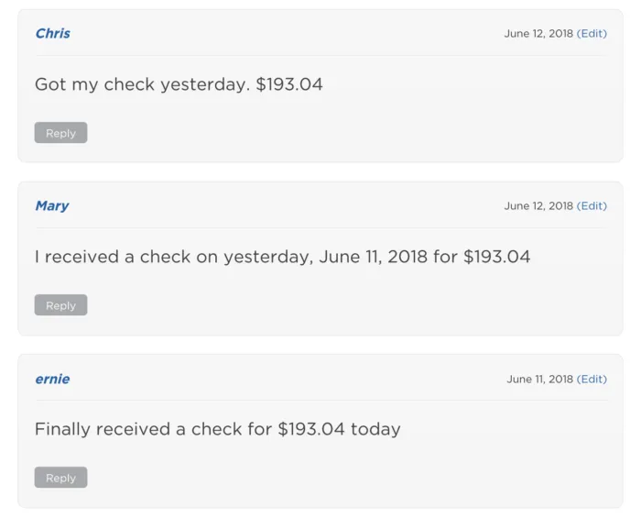Image resolution: width=641 pixels, height=518 pixels.
Task: Open Chris's author profile link
Action: [x=52, y=33]
